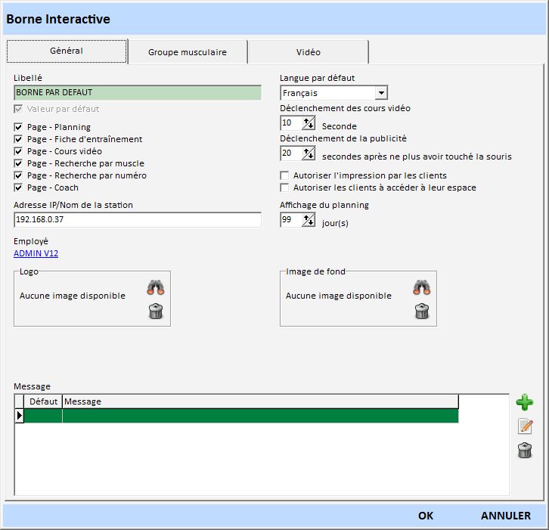Delete the Logo image with trash icon
This screenshot has width=549, height=530.
(156, 311)
